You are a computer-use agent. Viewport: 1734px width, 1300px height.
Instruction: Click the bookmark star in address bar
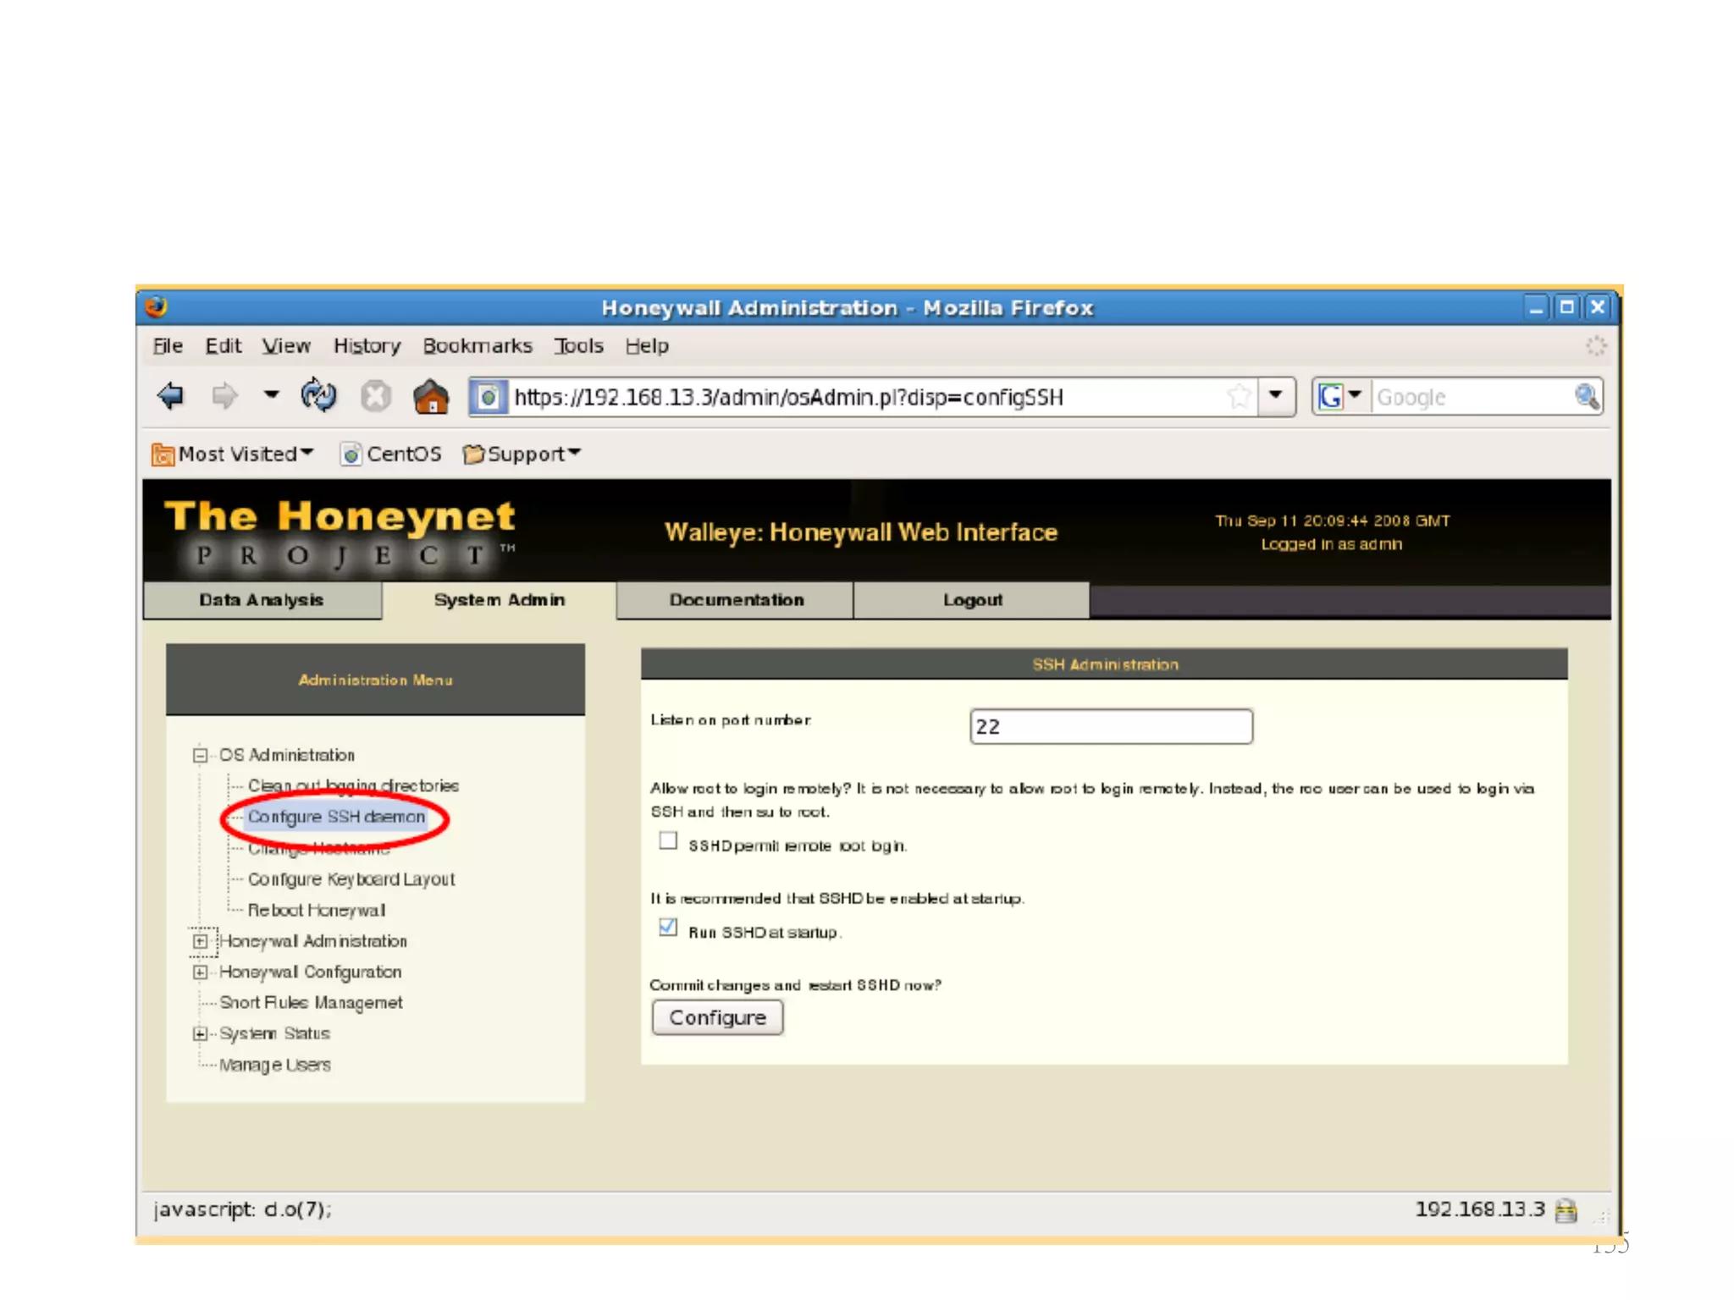point(1239,396)
